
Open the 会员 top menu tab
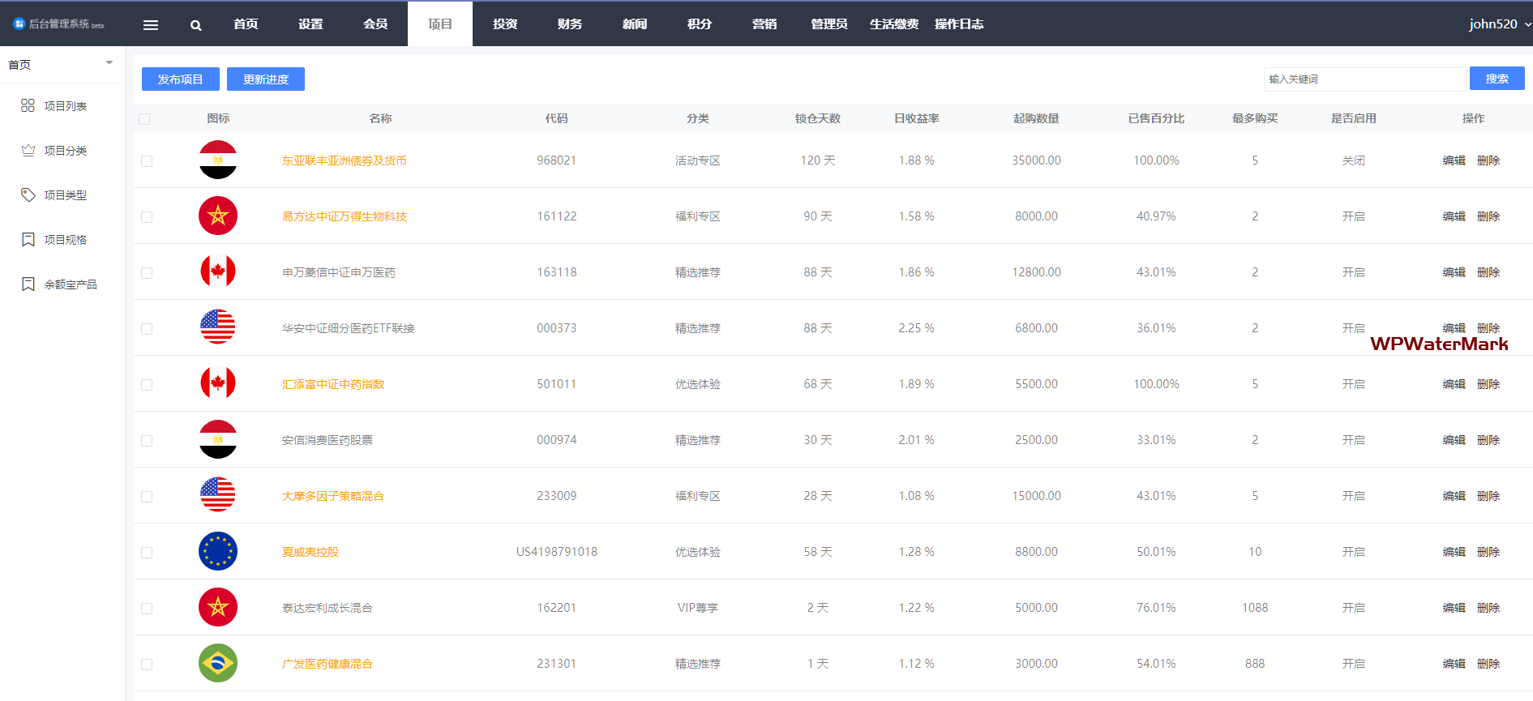click(375, 24)
